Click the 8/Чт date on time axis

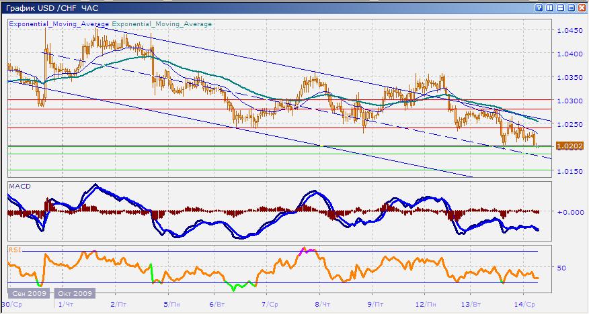click(x=321, y=305)
